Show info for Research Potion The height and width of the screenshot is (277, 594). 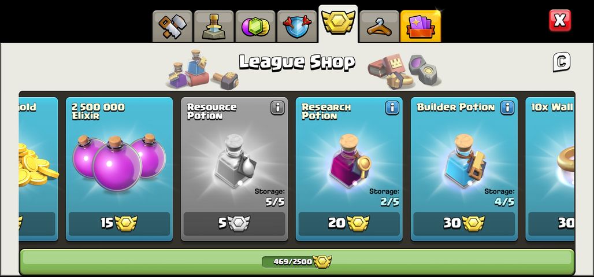pos(392,108)
